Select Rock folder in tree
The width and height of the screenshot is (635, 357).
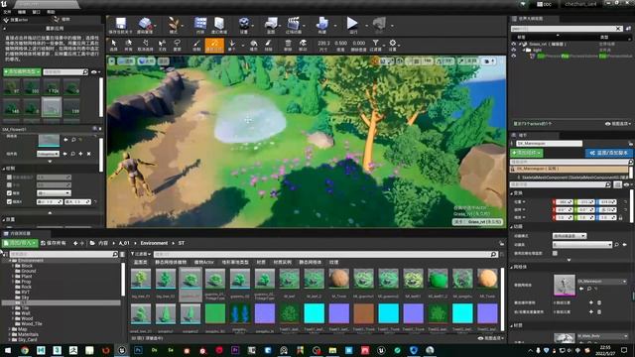pyautogui.click(x=27, y=287)
